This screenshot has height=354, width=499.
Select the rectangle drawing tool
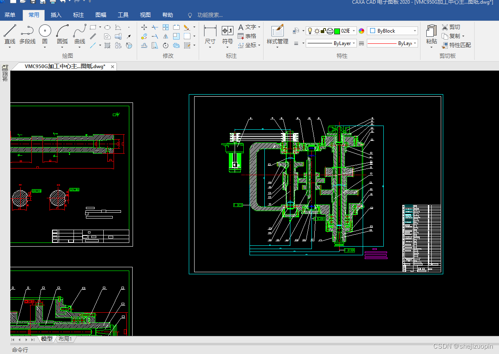click(93, 27)
